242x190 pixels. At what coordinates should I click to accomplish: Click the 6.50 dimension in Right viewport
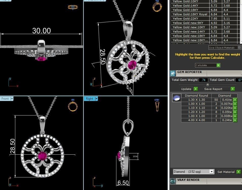point(123,183)
